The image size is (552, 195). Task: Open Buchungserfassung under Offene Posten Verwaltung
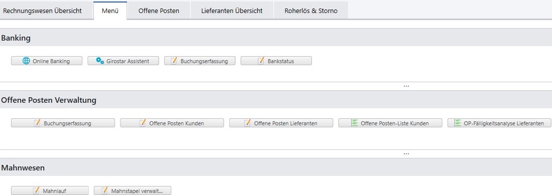point(63,123)
